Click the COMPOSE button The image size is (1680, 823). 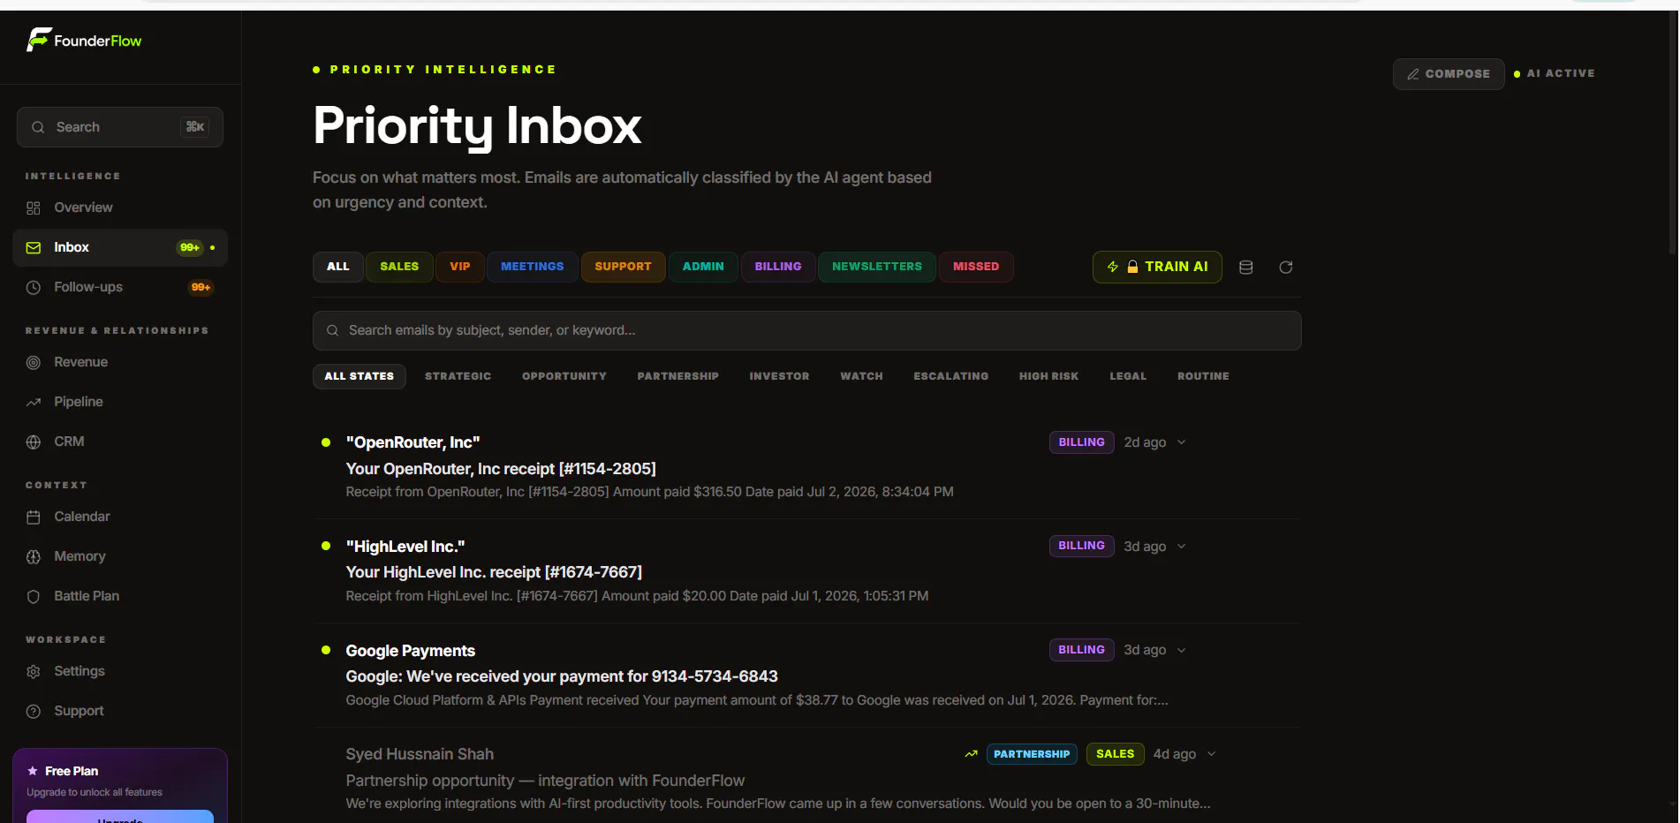point(1449,74)
